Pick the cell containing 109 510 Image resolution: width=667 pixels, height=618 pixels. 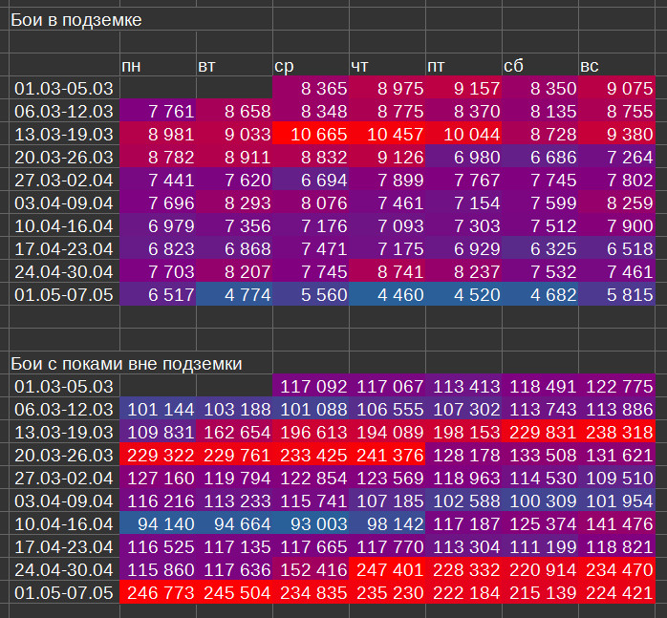tap(616, 479)
